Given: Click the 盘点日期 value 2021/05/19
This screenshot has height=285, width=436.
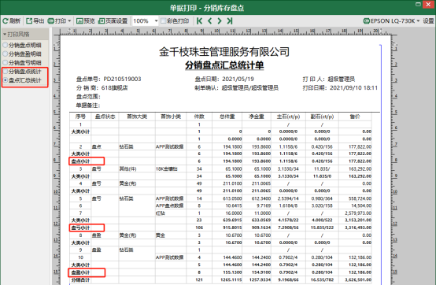Looking at the screenshot, I should [238, 79].
